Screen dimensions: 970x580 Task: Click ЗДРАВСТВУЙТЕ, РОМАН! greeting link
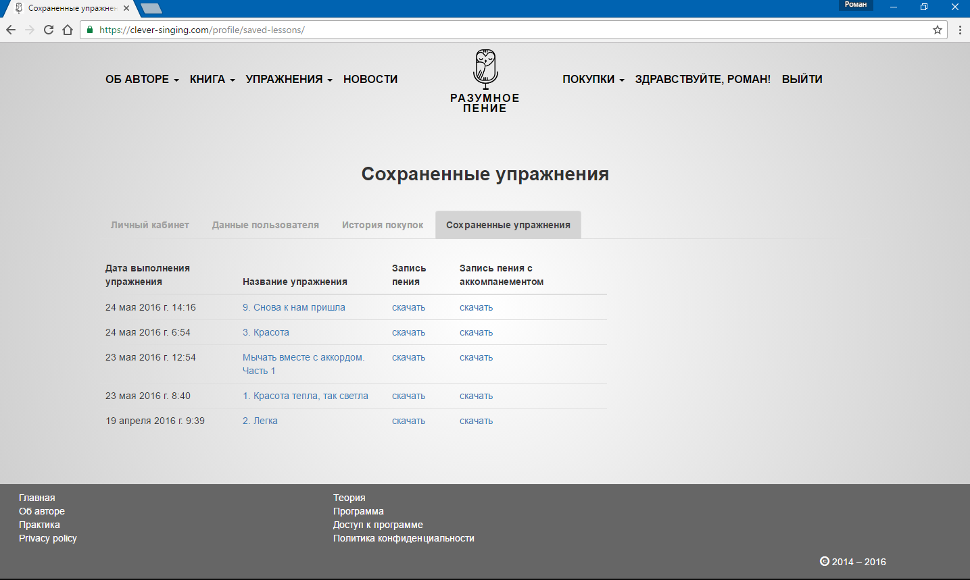[x=703, y=79]
